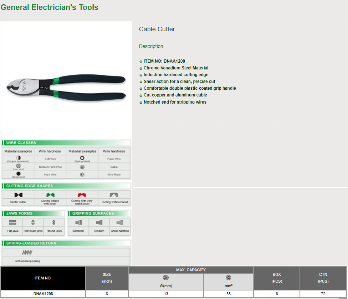Click the Center cutter edge shape icon
Viewport: 348px width, 299px height.
pos(18,195)
